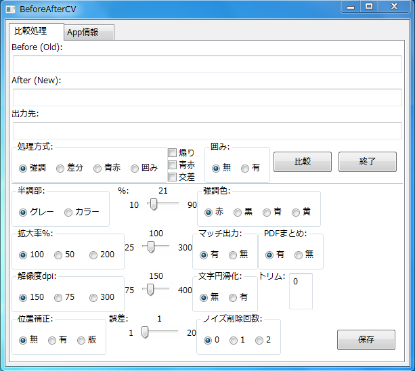Pick 赤 as 強調色

(214, 212)
